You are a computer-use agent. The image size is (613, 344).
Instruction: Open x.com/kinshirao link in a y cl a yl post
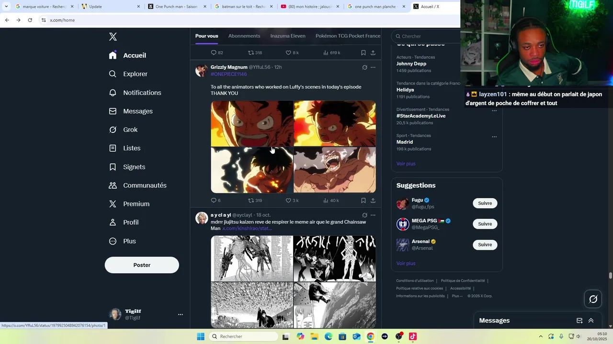click(x=247, y=228)
